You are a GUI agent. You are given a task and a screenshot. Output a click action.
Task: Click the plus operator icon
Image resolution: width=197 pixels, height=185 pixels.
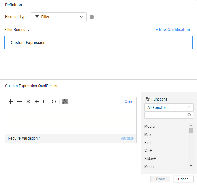11,101
